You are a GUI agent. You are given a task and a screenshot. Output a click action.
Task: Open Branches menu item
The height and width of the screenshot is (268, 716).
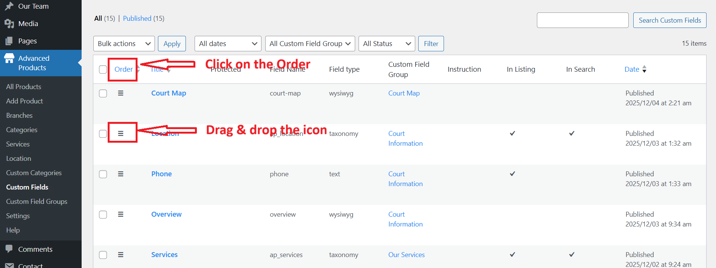coord(19,115)
